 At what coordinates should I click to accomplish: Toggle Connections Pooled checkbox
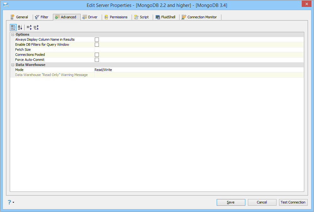pos(97,55)
